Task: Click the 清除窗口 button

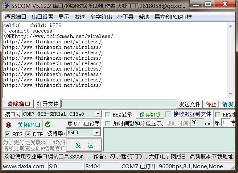Action: pos(19,104)
